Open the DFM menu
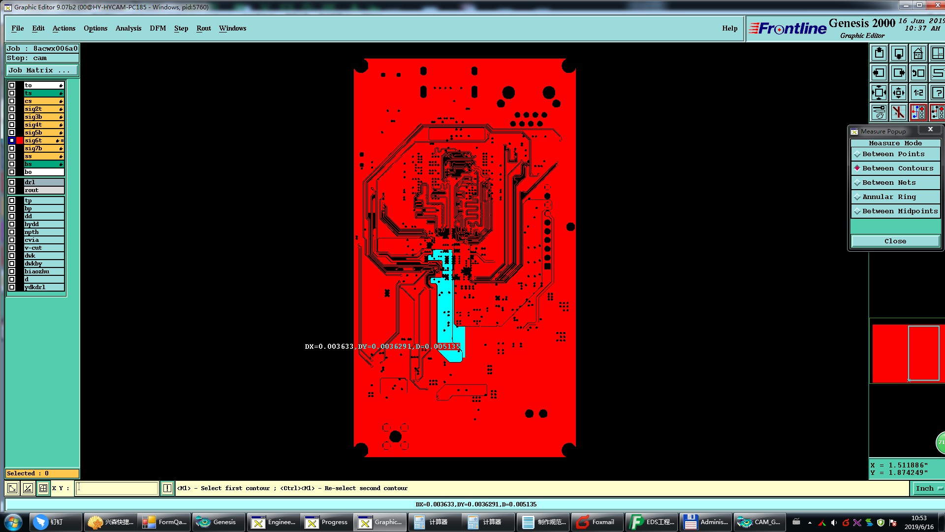 [158, 28]
